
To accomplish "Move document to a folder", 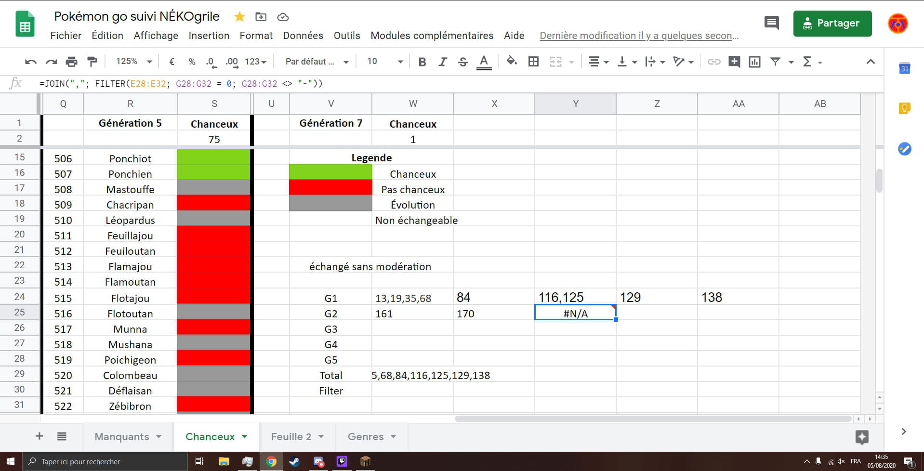I will [x=261, y=17].
